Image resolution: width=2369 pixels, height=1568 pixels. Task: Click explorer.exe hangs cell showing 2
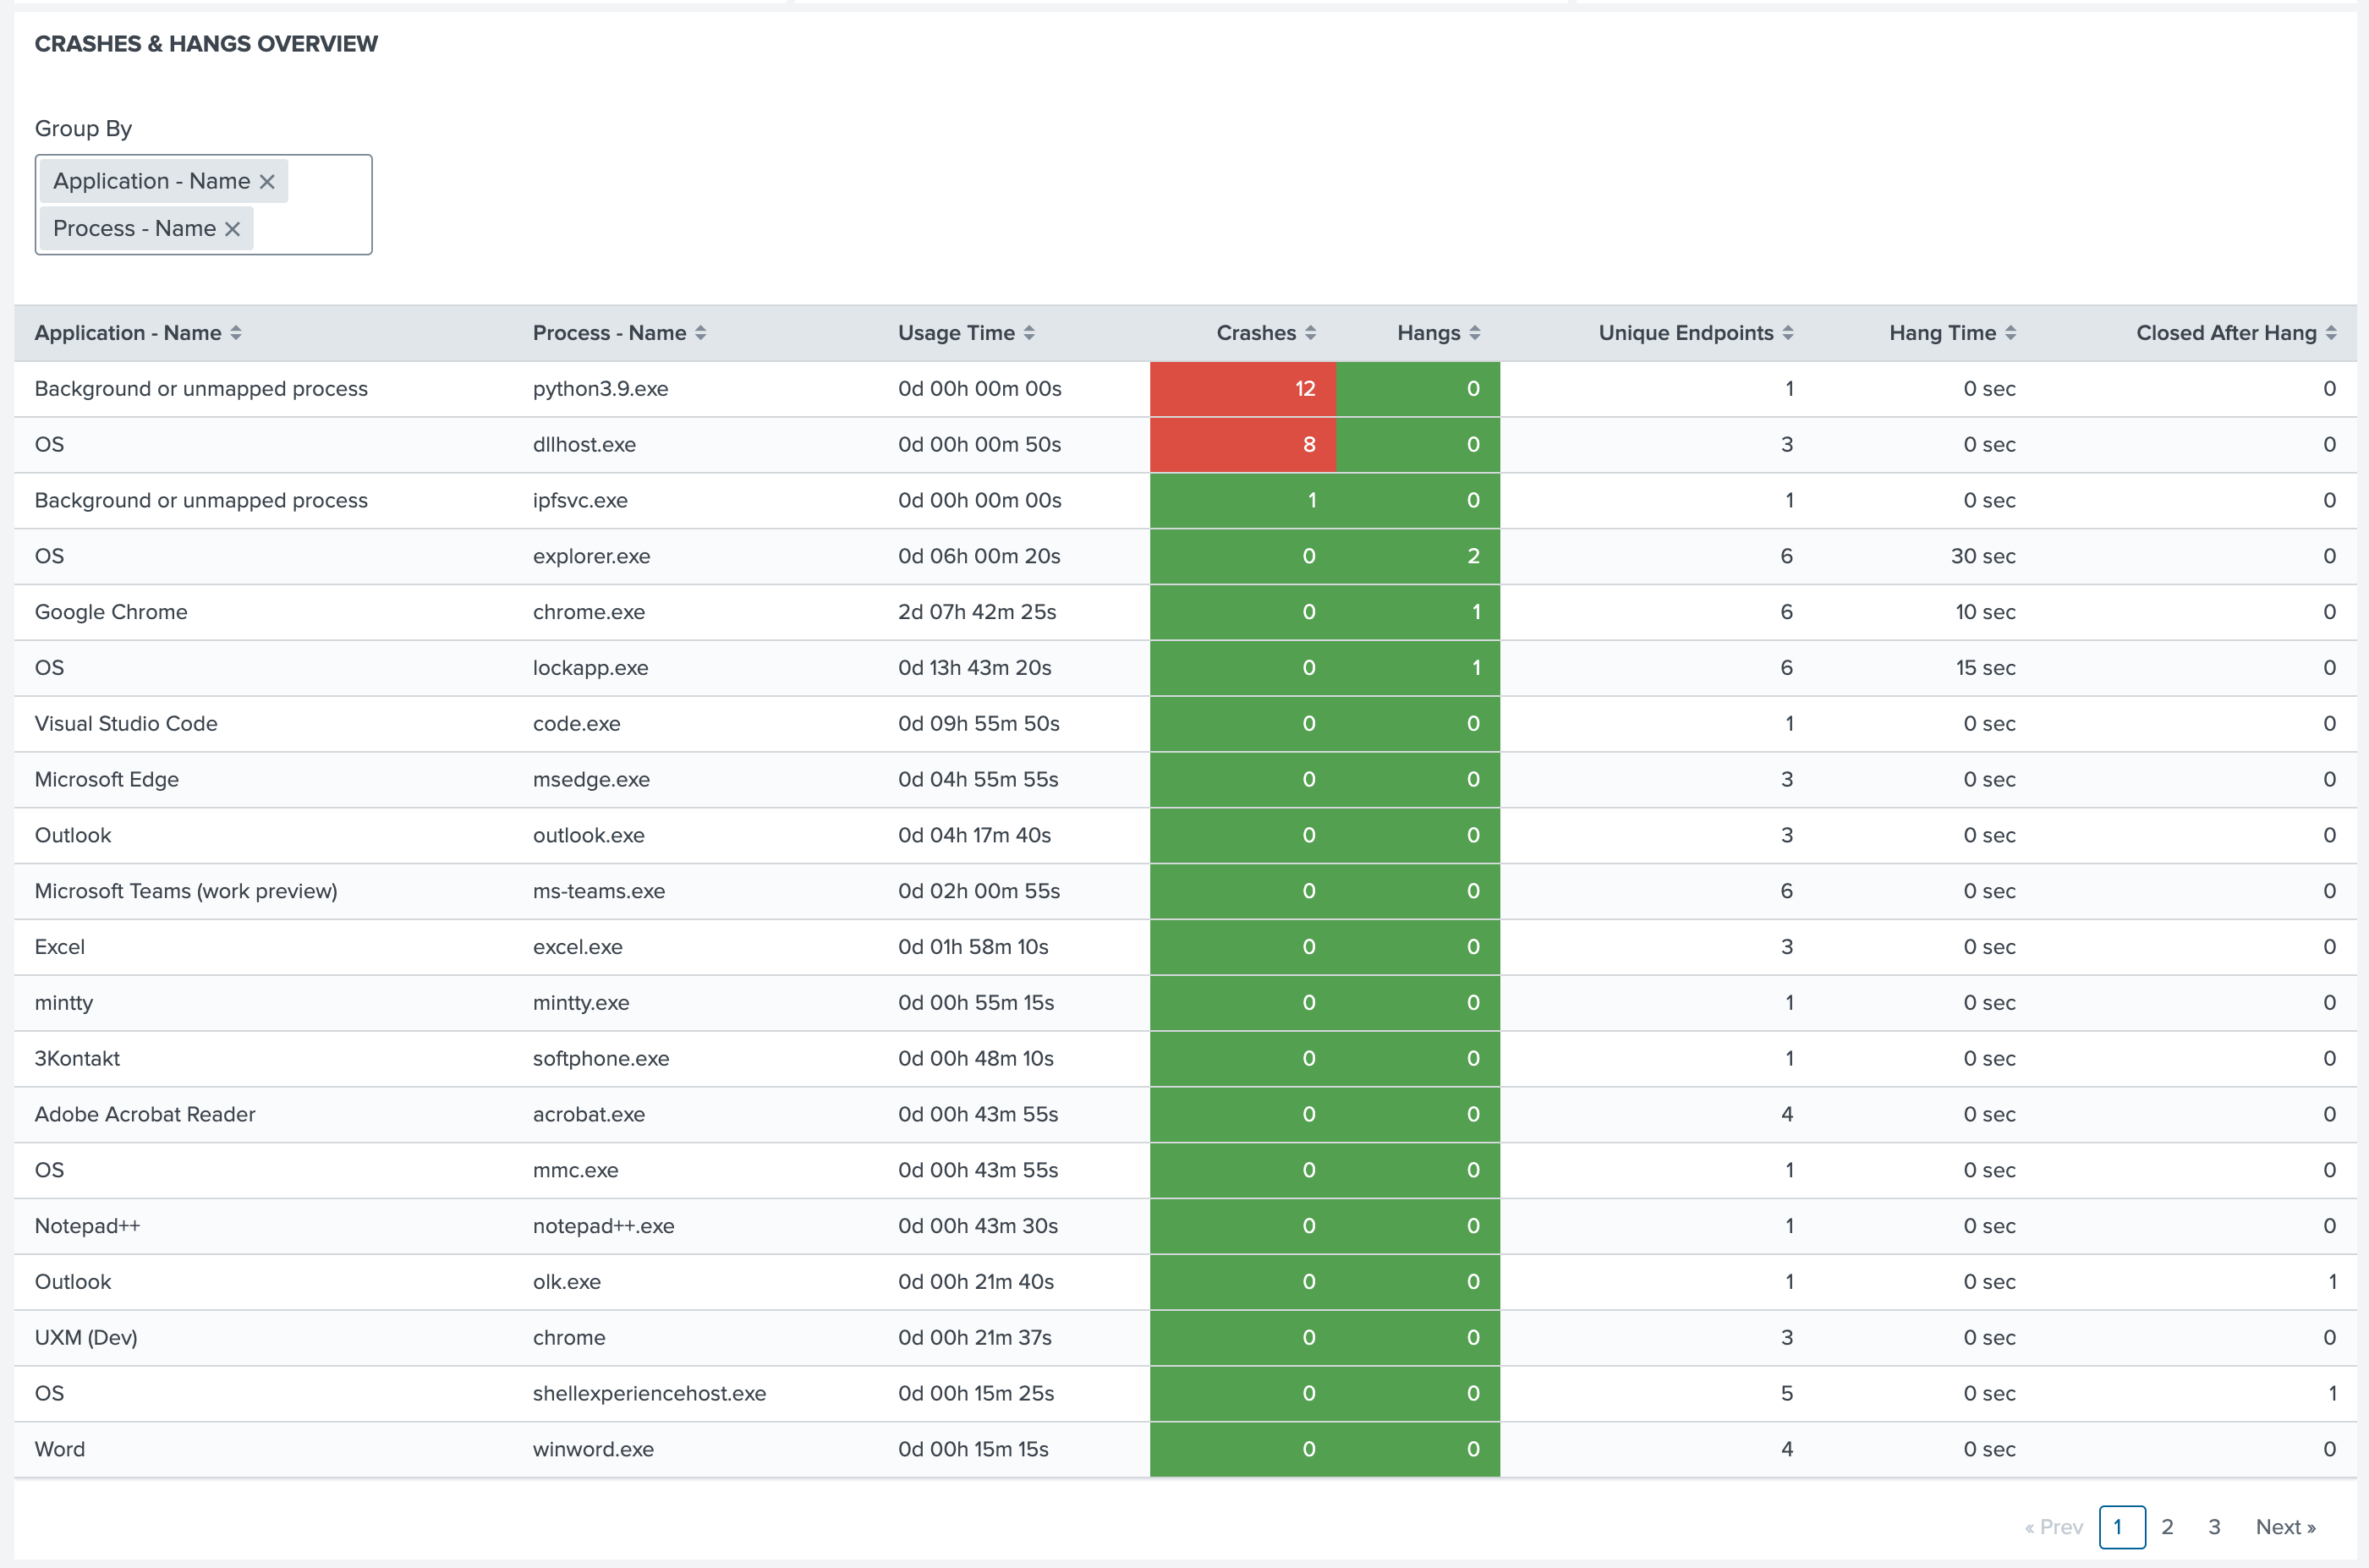tap(1420, 556)
